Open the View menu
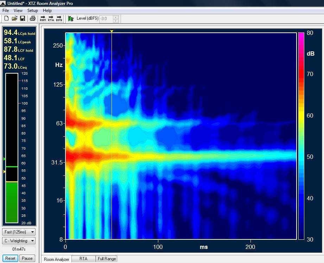The width and height of the screenshot is (324, 263). coord(18,11)
